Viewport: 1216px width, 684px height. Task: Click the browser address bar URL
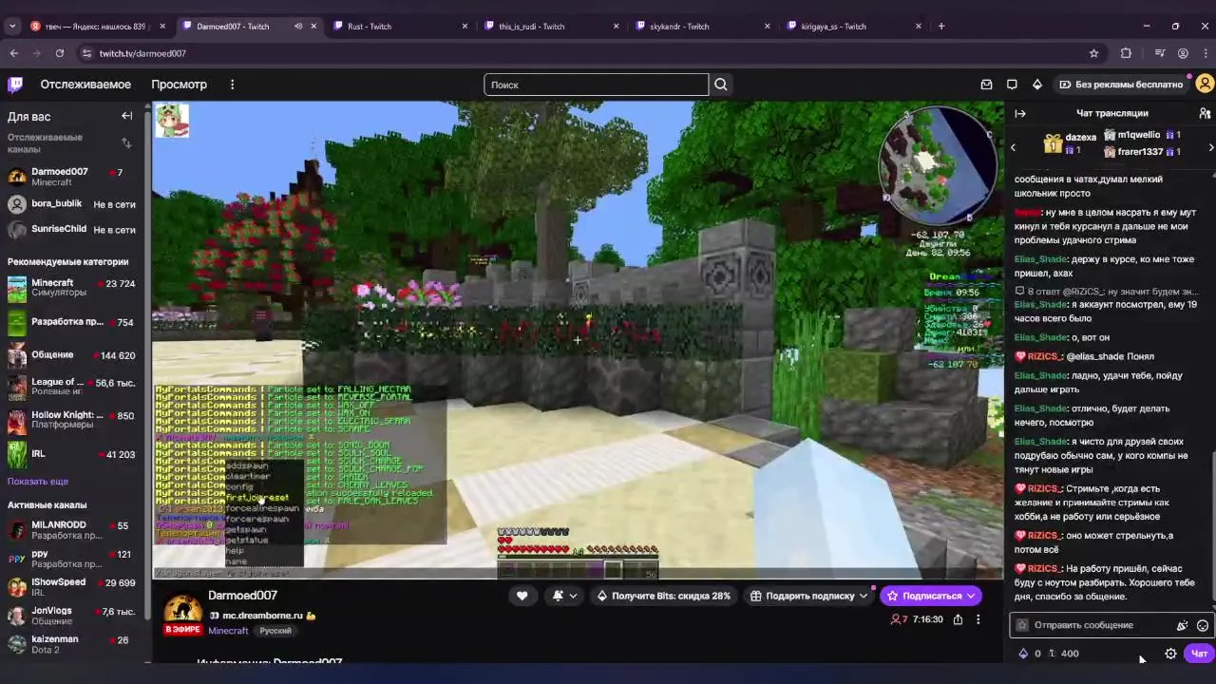click(142, 53)
